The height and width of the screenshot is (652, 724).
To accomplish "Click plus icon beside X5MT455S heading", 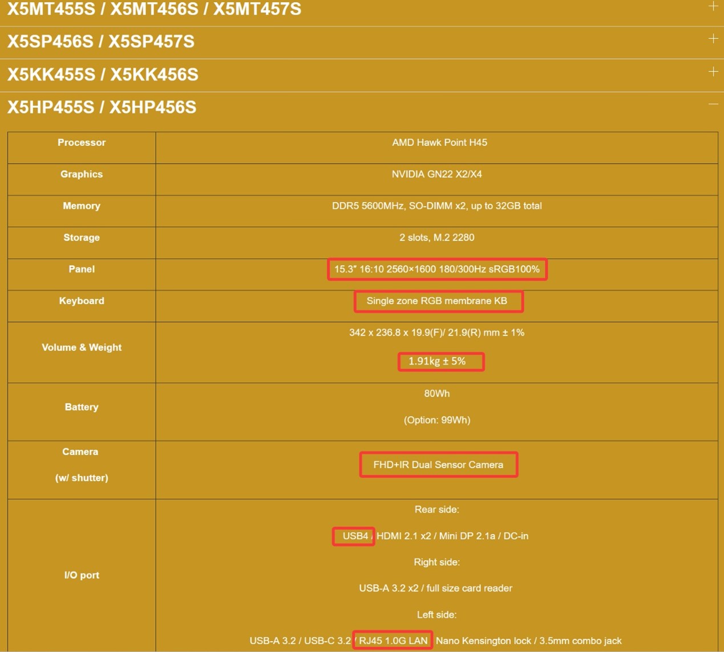I will (713, 6).
